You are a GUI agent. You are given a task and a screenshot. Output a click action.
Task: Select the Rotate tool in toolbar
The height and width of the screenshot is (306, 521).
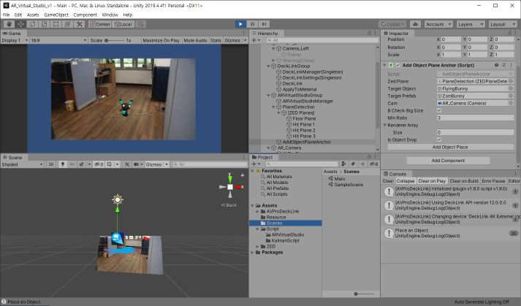coord(32,24)
